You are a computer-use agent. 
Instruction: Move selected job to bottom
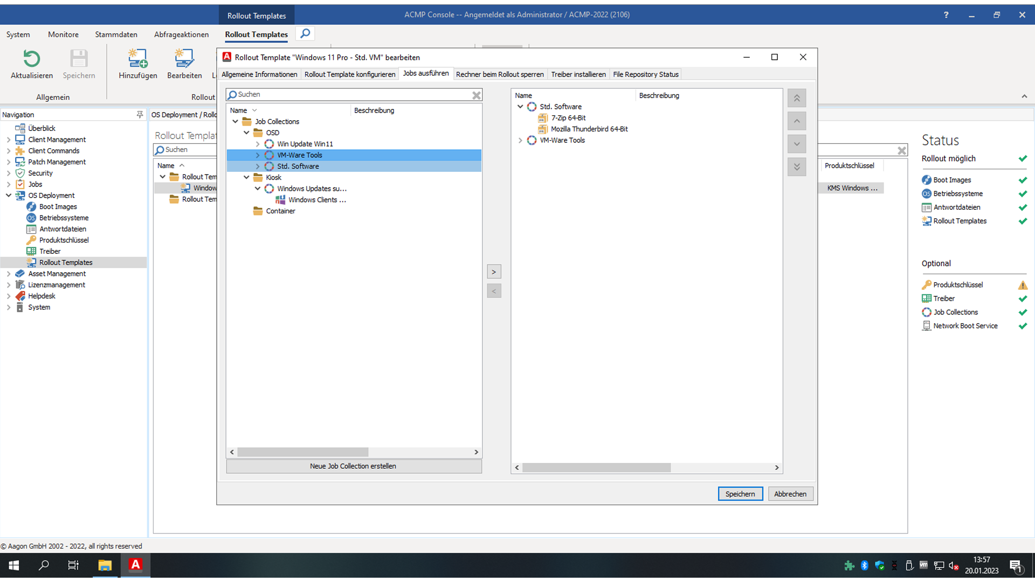coord(797,167)
